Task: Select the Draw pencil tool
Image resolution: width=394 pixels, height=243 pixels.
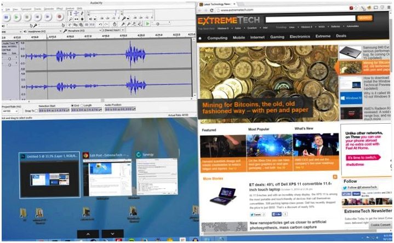Action: 82,14
